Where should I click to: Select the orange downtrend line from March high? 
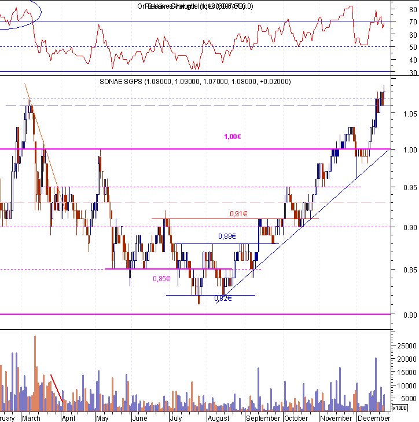point(45,148)
